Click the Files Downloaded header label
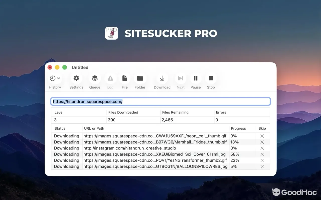Image resolution: width=321 pixels, height=200 pixels. click(x=123, y=112)
